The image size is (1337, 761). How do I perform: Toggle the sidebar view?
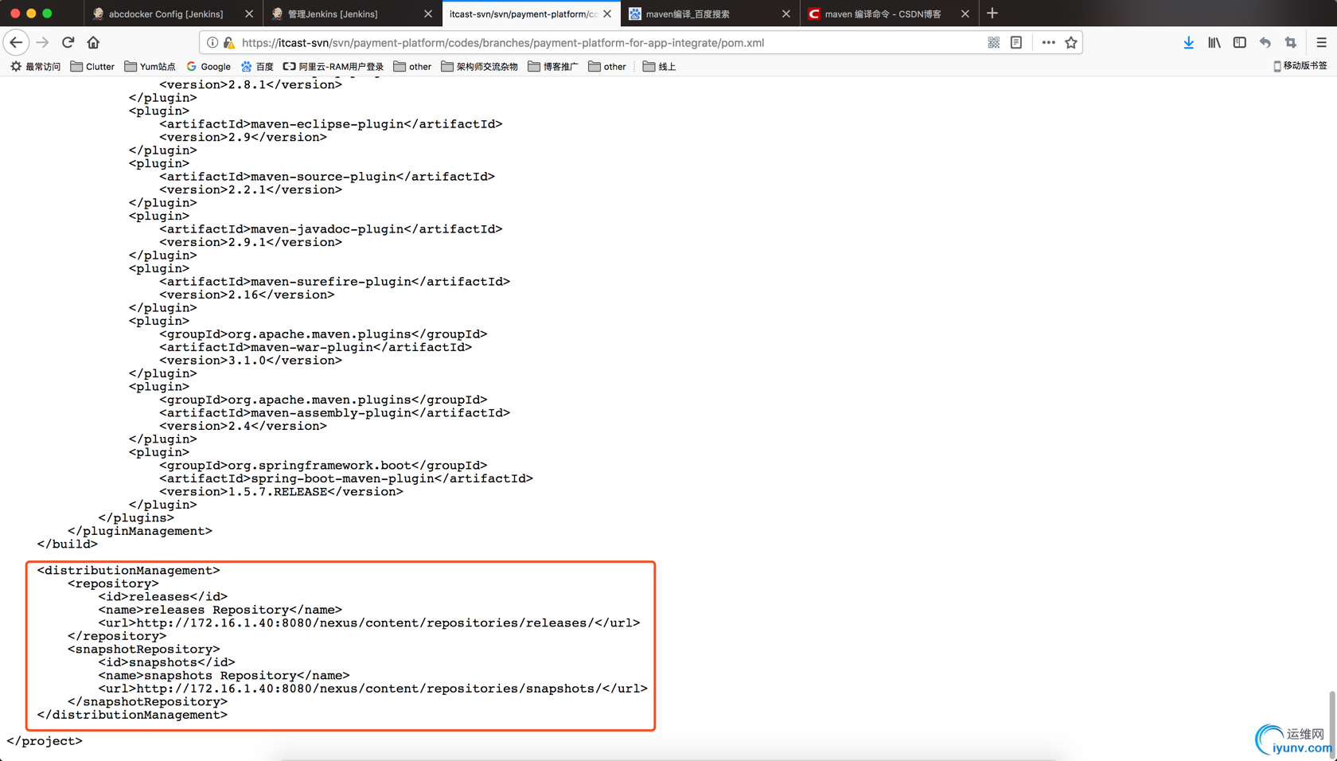point(1239,42)
